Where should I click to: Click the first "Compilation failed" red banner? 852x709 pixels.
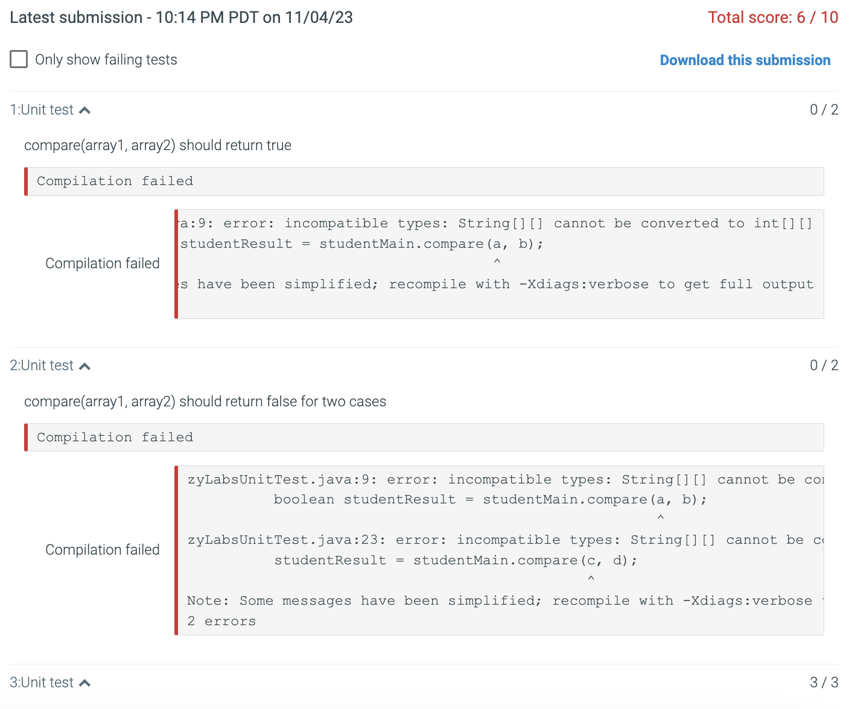115,181
